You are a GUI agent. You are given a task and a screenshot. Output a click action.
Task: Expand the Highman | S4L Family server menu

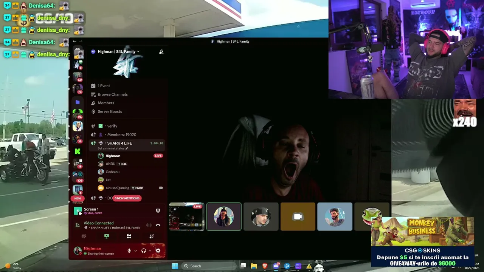coord(119,51)
